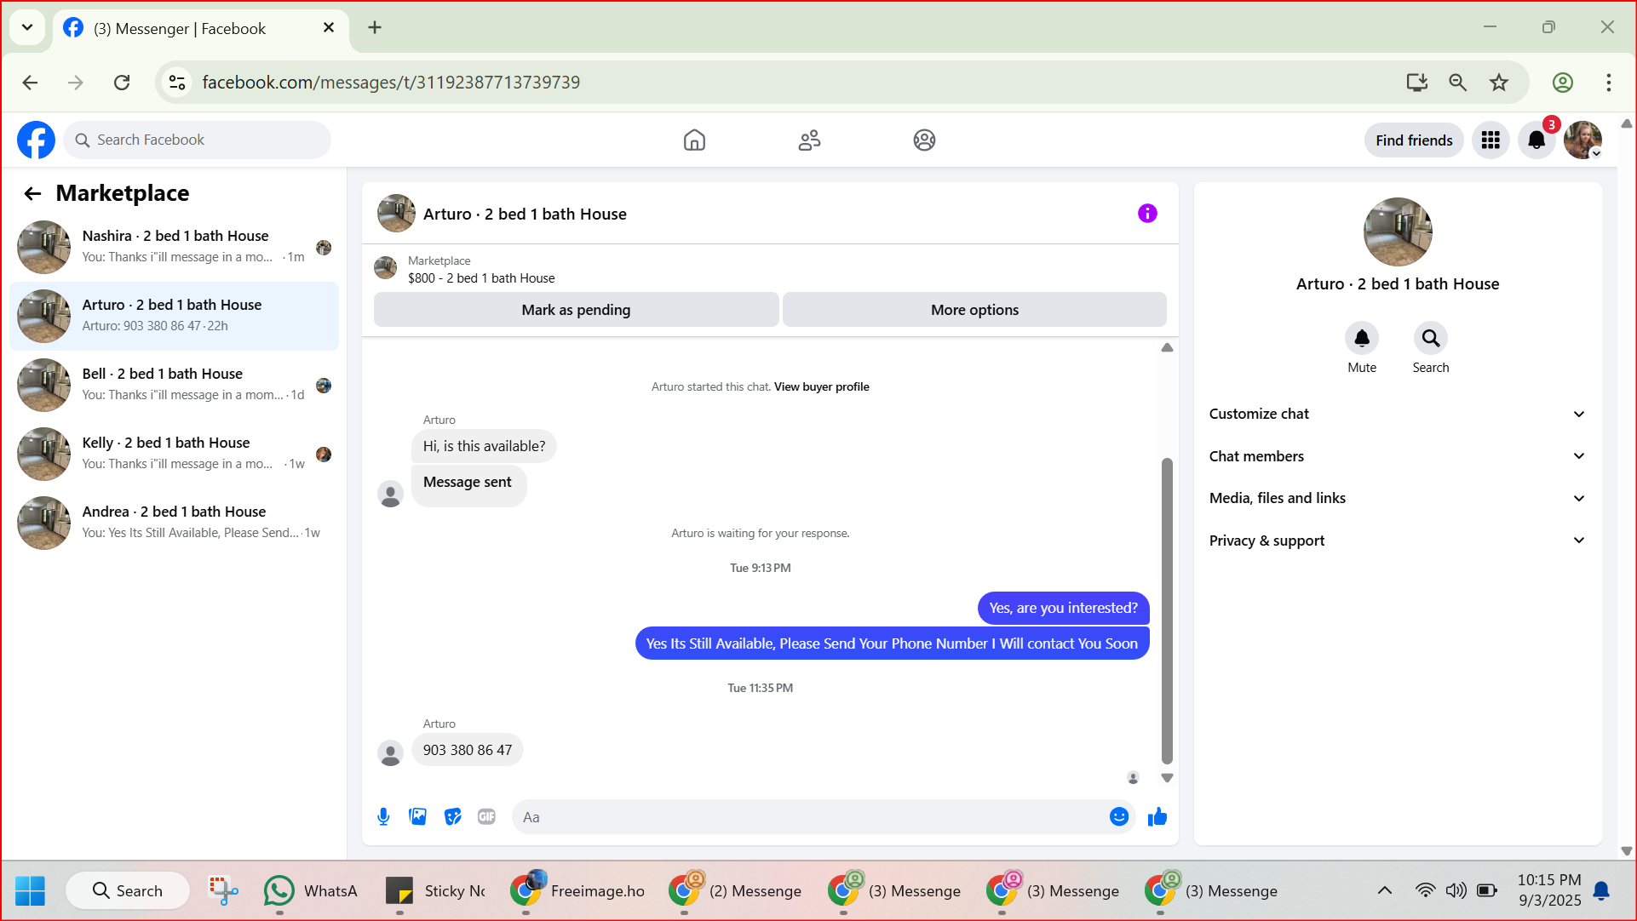Image resolution: width=1637 pixels, height=921 pixels.
Task: Go back using the Marketplace back arrow
Action: pos(32,193)
